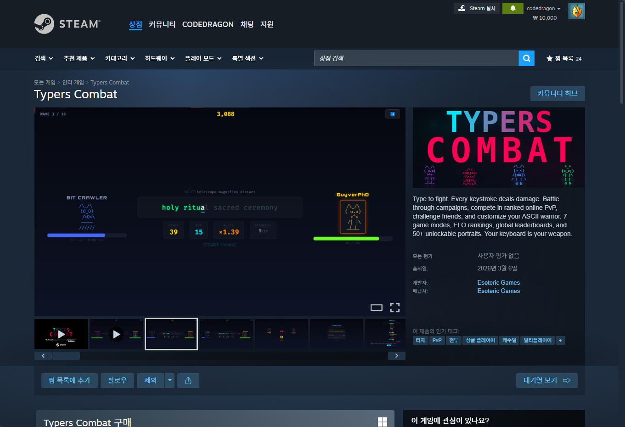
Task: Select the 타자 tag
Action: click(x=421, y=340)
